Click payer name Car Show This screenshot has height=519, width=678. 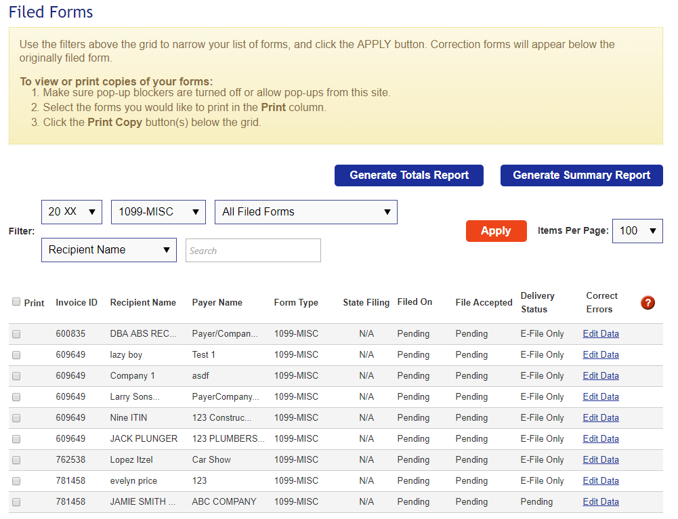[211, 460]
